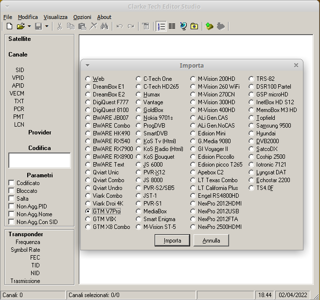
Task: Select the NexPro 2012USB radio option
Action: 193,211
